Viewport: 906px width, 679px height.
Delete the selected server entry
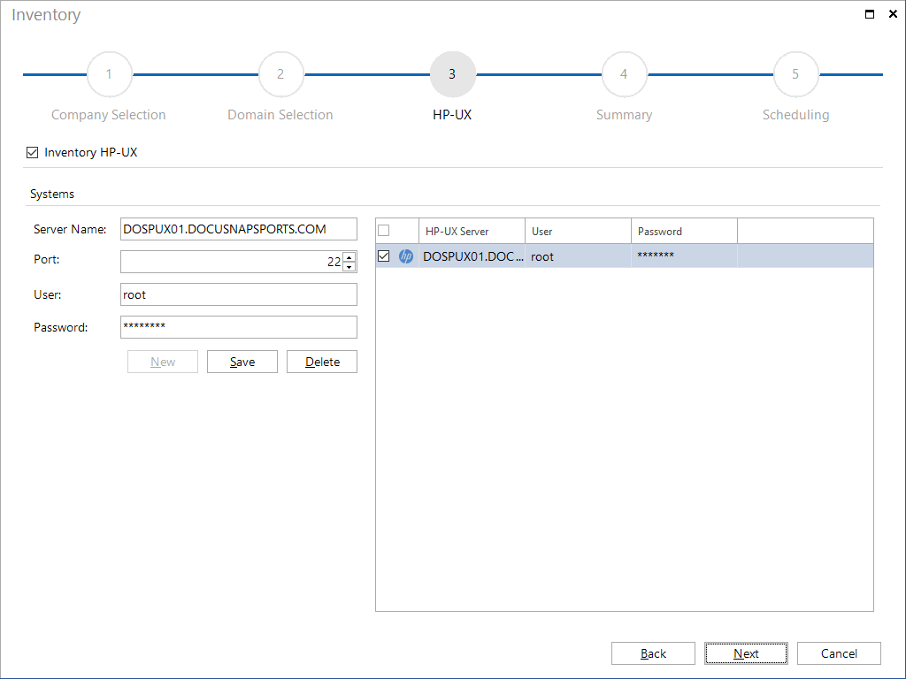pos(322,362)
